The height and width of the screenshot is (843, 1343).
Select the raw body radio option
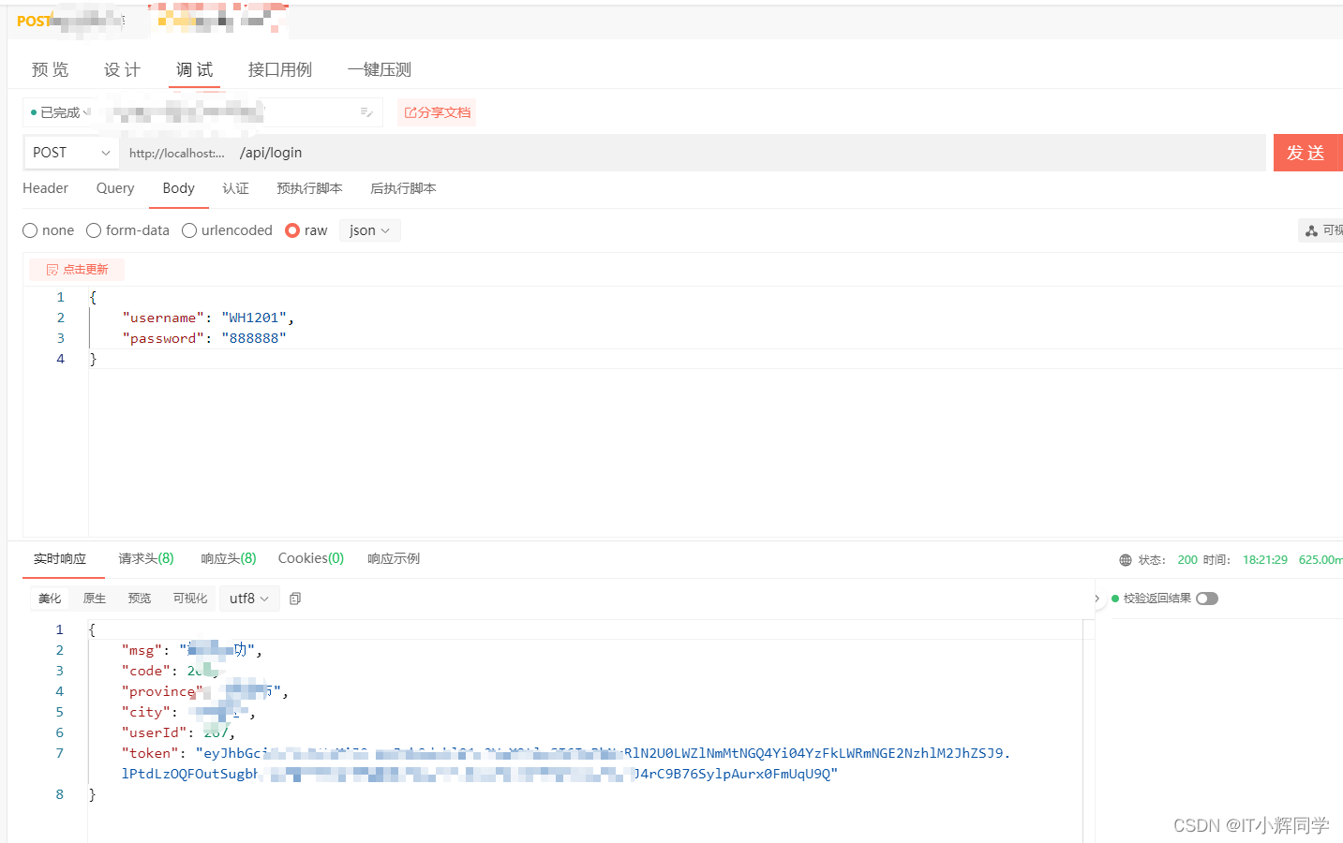[x=292, y=230]
